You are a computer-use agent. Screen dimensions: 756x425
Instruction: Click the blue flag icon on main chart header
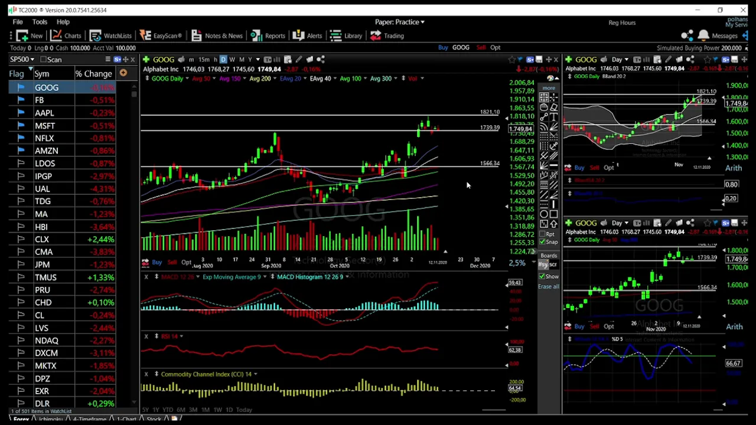521,60
